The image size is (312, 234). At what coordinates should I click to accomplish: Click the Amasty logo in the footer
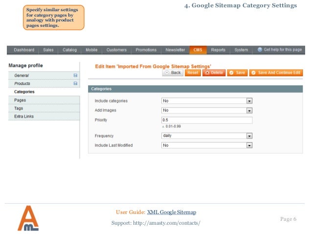[28, 218]
